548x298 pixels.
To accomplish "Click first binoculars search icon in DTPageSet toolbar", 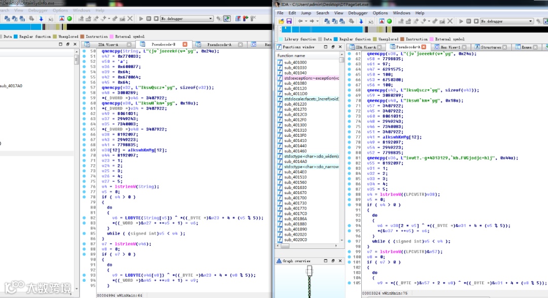I will tap(327, 21).
